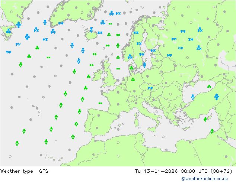The image size is (236, 182).
Task: Click the light rain symbol in Bay of Biscay
Action: point(100,103)
